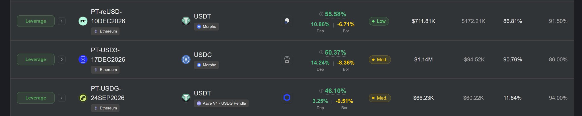
Task: Click the reUSD token icon
Action: point(83,21)
